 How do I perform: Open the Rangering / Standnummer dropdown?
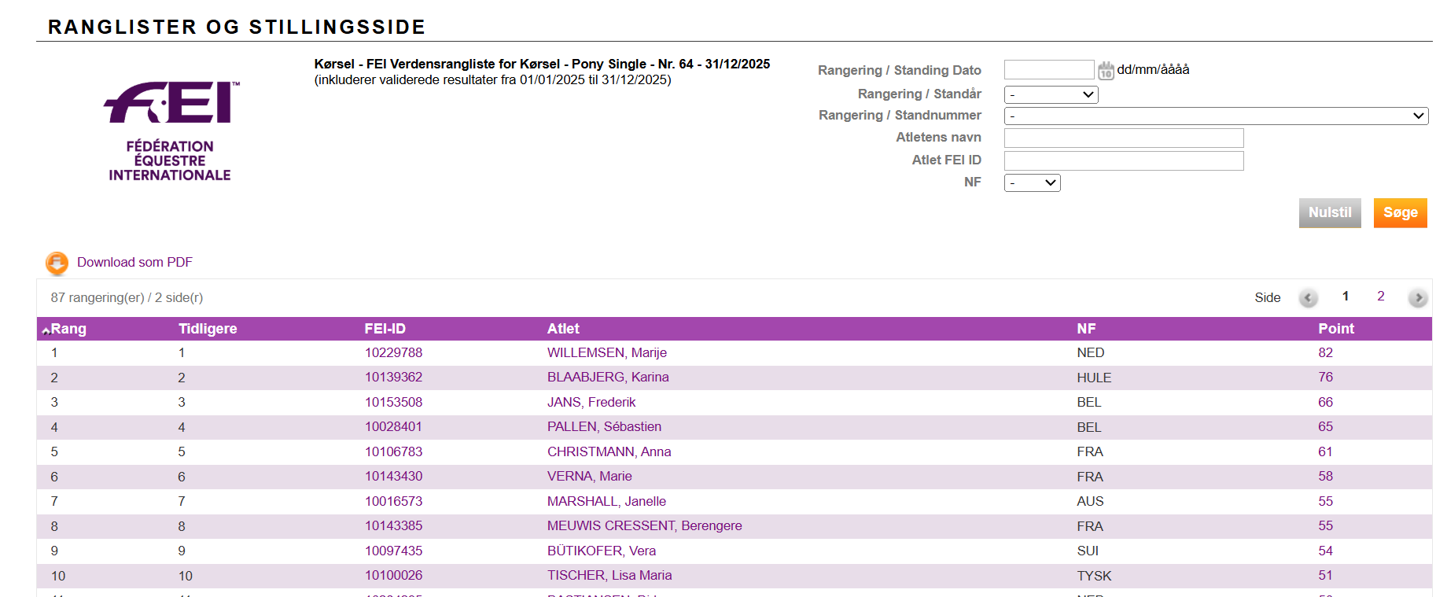click(x=1215, y=116)
